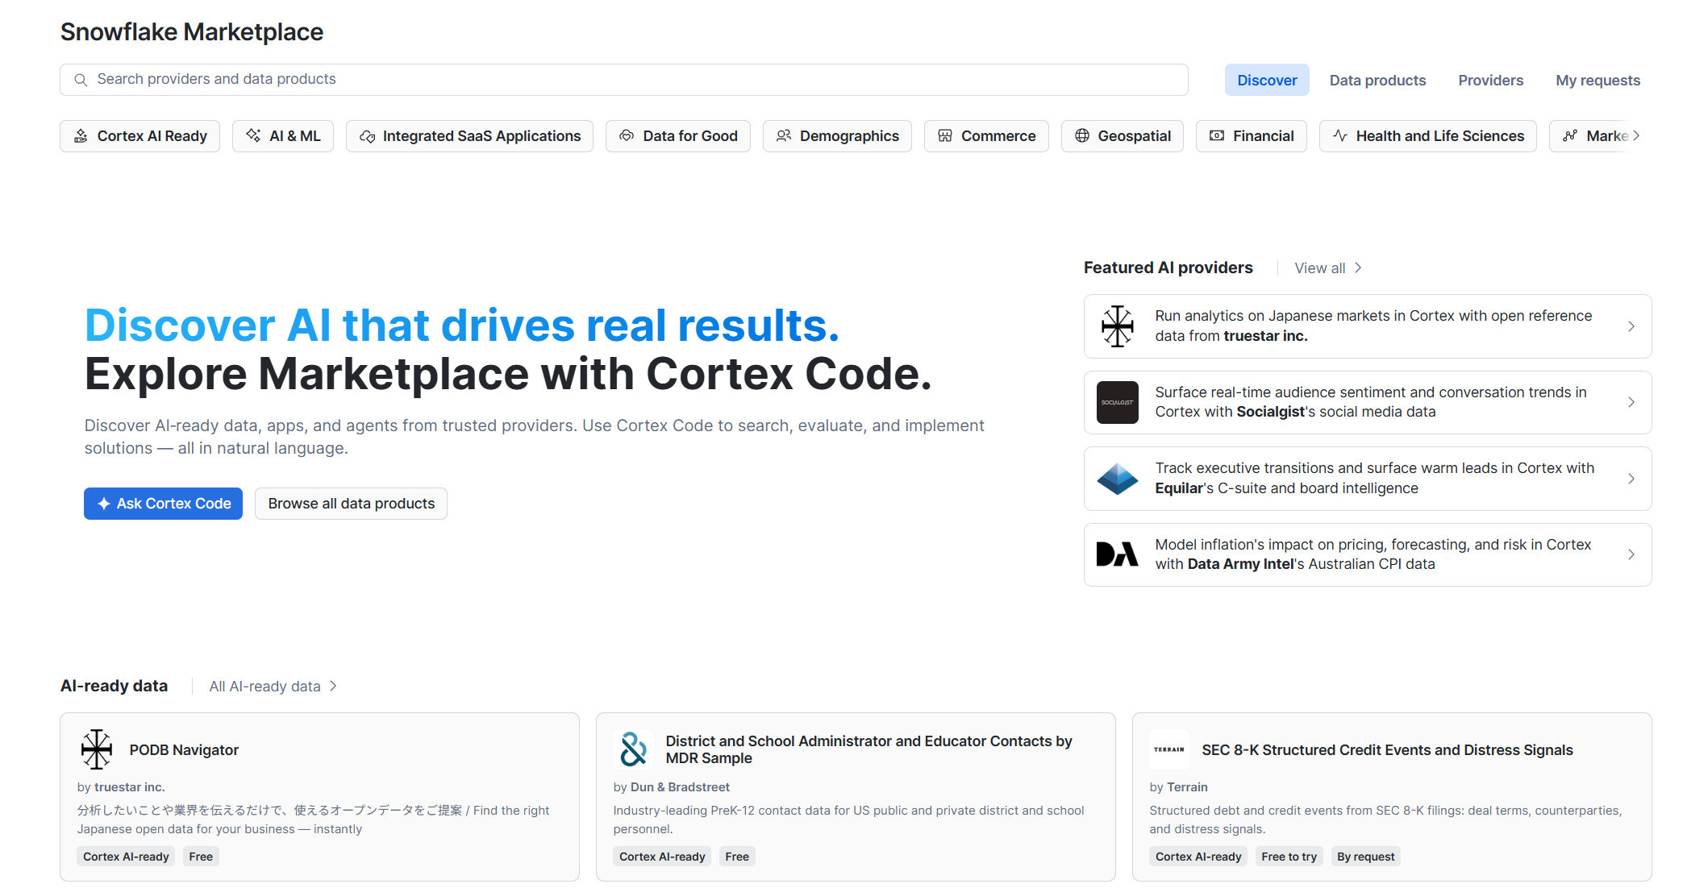Open the truestar inc. provider row chevron
1687x888 pixels.
click(1631, 326)
